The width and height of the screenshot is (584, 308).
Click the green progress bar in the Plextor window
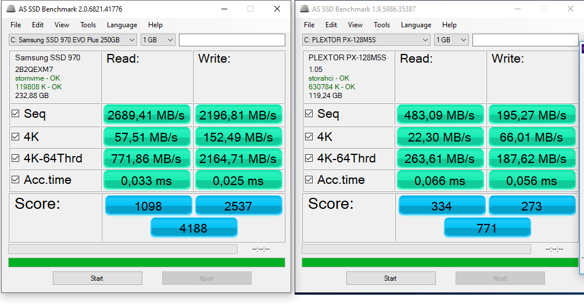pyautogui.click(x=440, y=263)
